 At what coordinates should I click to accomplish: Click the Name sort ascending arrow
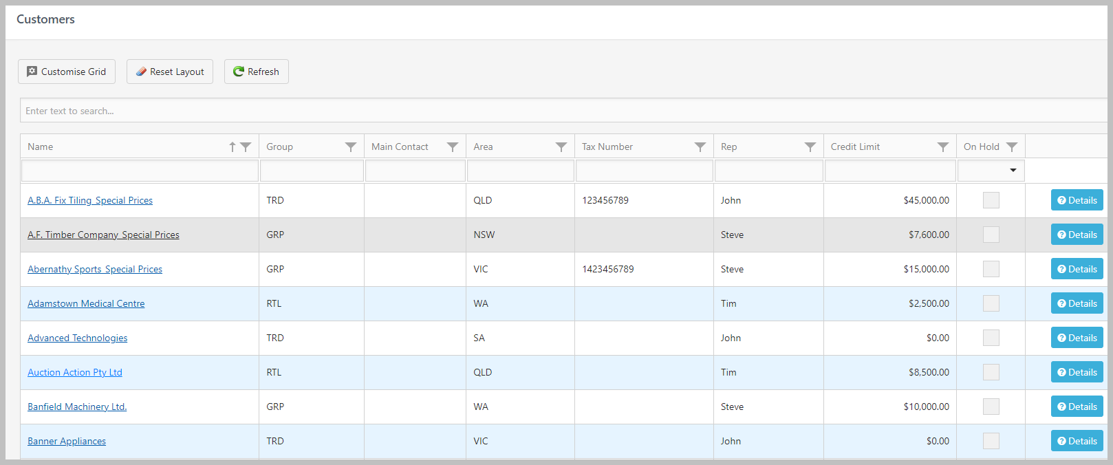(233, 147)
